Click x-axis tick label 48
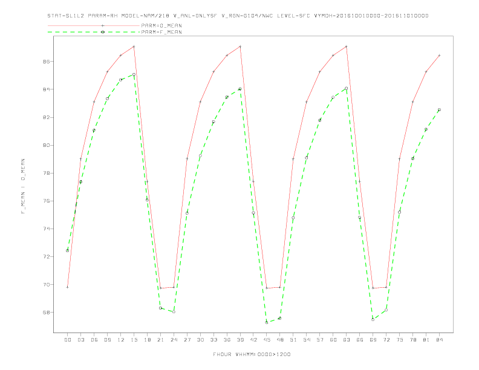Image resolution: width=479 pixels, height=370 pixels. (x=280, y=340)
